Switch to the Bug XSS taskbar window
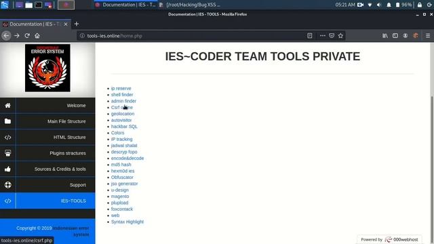434x244 pixels. click(190, 5)
